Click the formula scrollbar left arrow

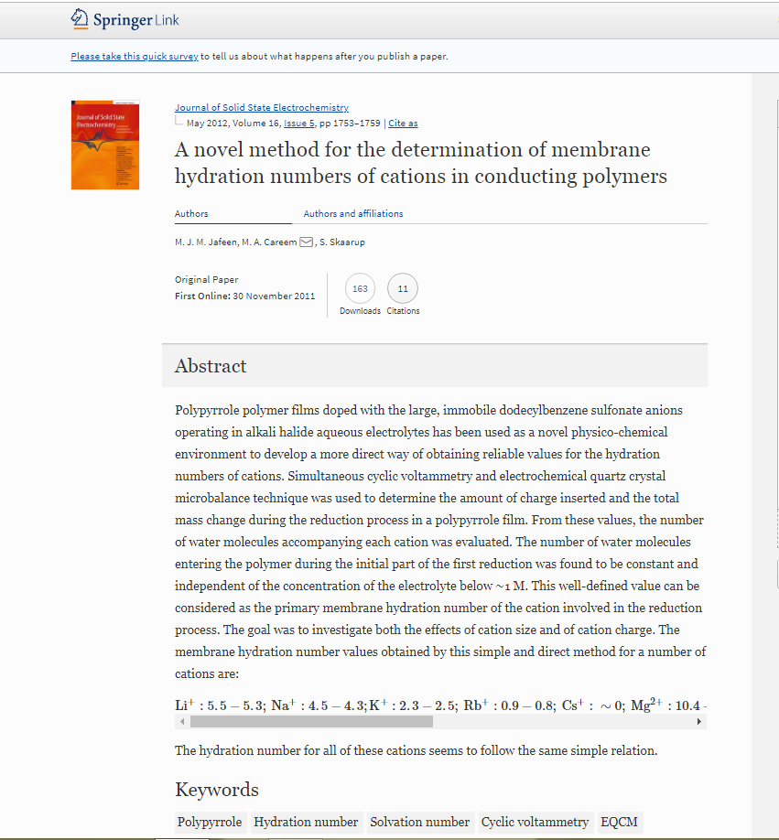point(180,722)
